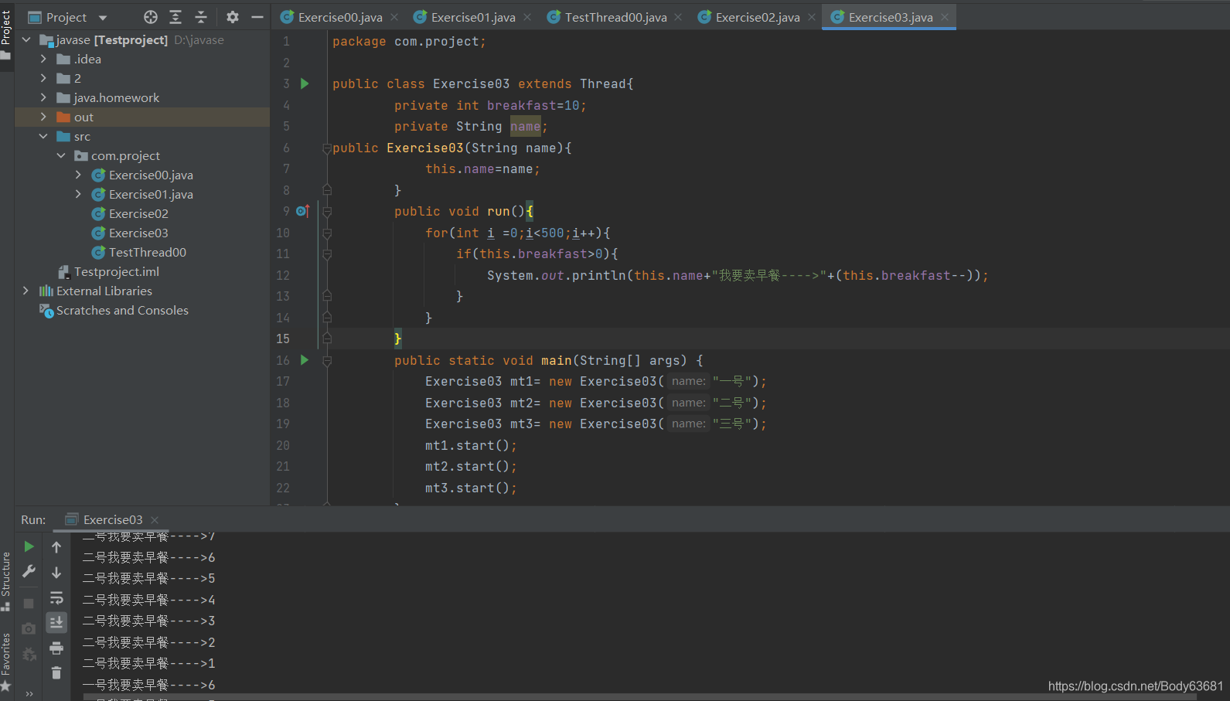Close the Exercise02.java tab

coord(812,17)
